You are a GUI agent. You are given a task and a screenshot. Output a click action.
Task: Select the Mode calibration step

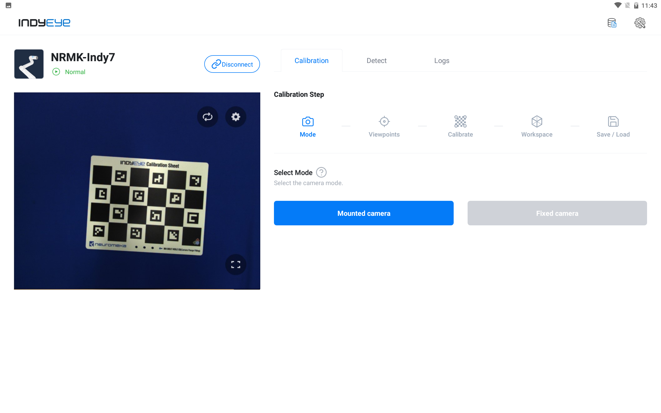click(x=308, y=127)
